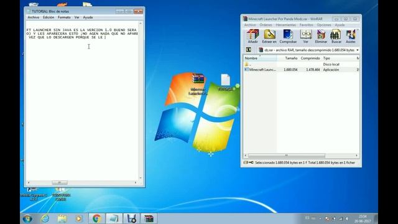Screen dimensions: 398x224
Task: Open Archivo menu in Bloc de notas
Action: tap(33, 17)
